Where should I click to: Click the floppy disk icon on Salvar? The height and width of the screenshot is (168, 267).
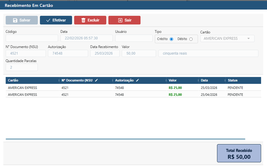[x=15, y=20]
